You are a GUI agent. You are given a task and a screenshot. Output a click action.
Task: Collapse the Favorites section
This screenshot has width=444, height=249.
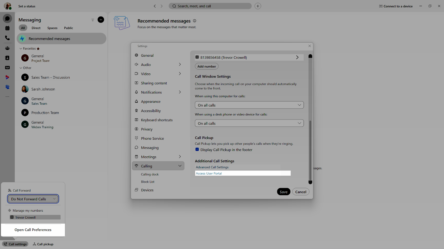(21, 49)
